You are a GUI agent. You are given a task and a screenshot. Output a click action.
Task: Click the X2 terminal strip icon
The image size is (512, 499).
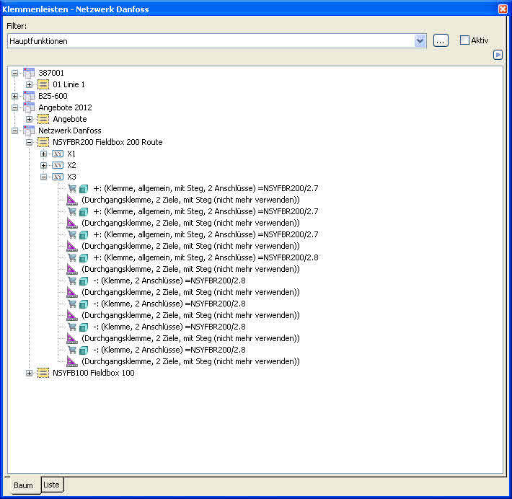[58, 165]
